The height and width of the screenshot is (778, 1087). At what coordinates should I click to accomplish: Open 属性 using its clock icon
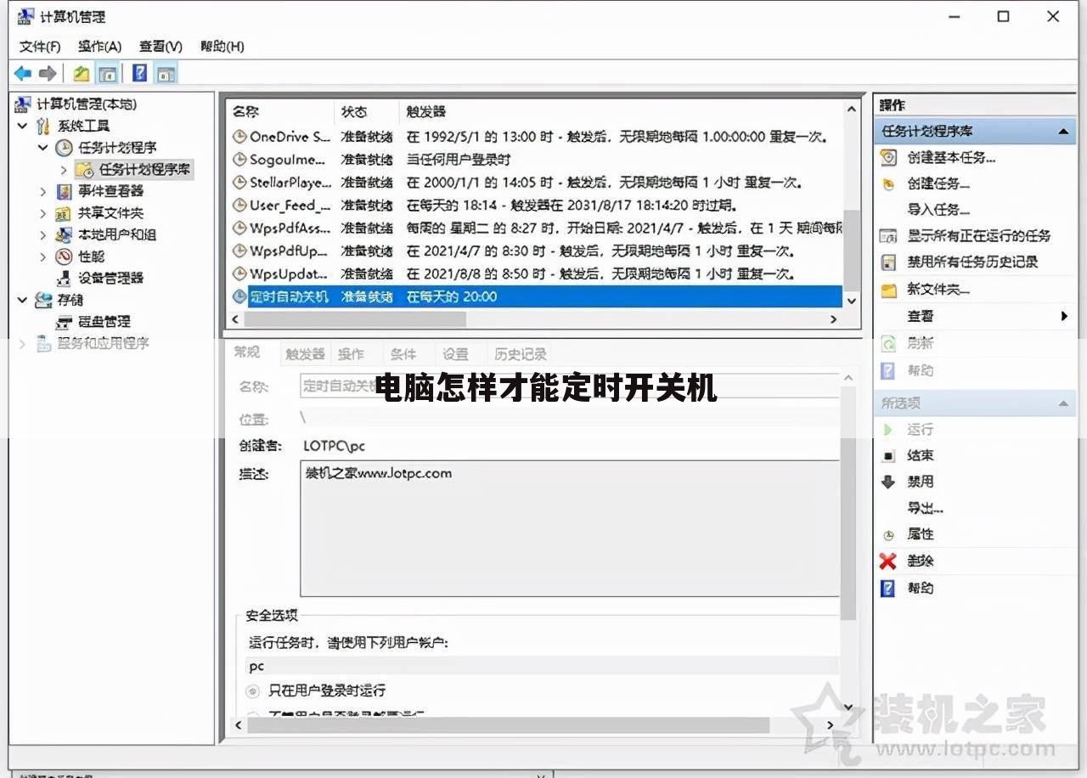point(887,534)
